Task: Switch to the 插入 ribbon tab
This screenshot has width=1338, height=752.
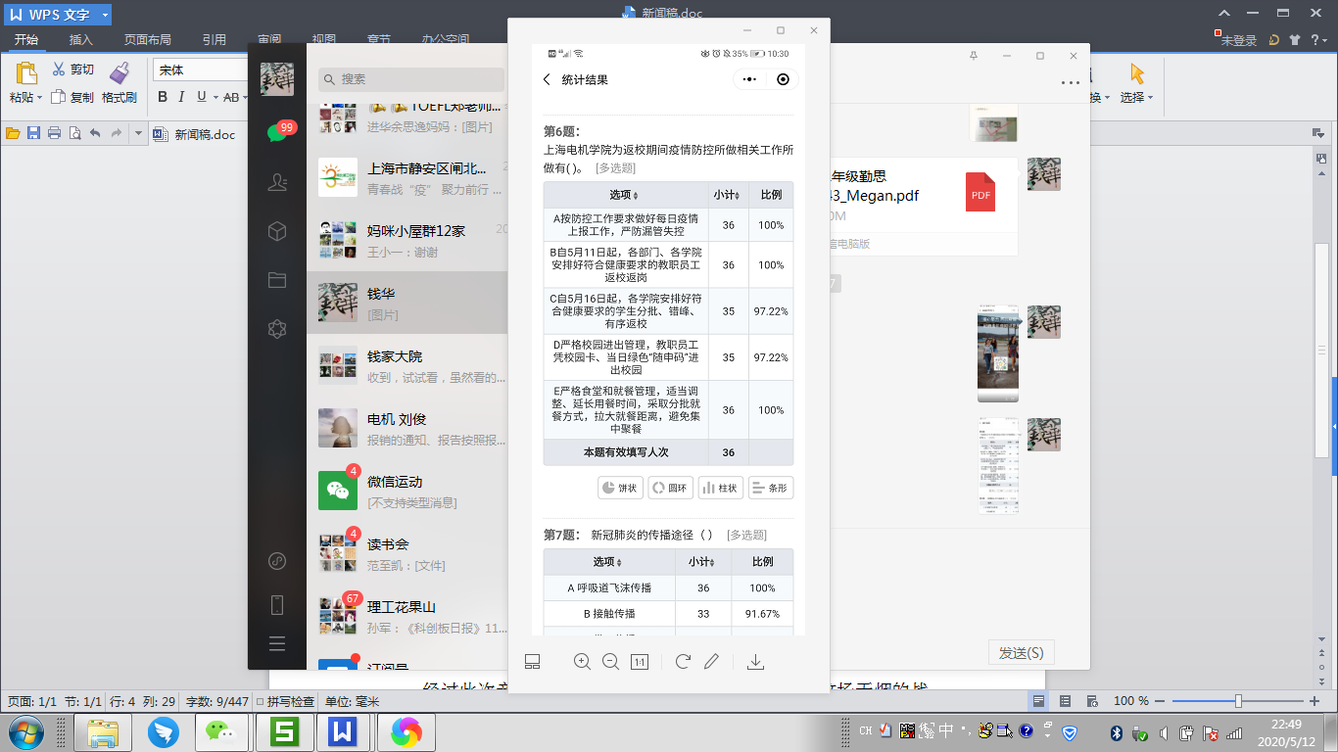Action: click(81, 40)
